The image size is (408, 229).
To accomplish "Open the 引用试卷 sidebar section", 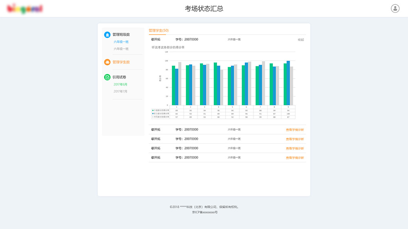I will pos(119,77).
